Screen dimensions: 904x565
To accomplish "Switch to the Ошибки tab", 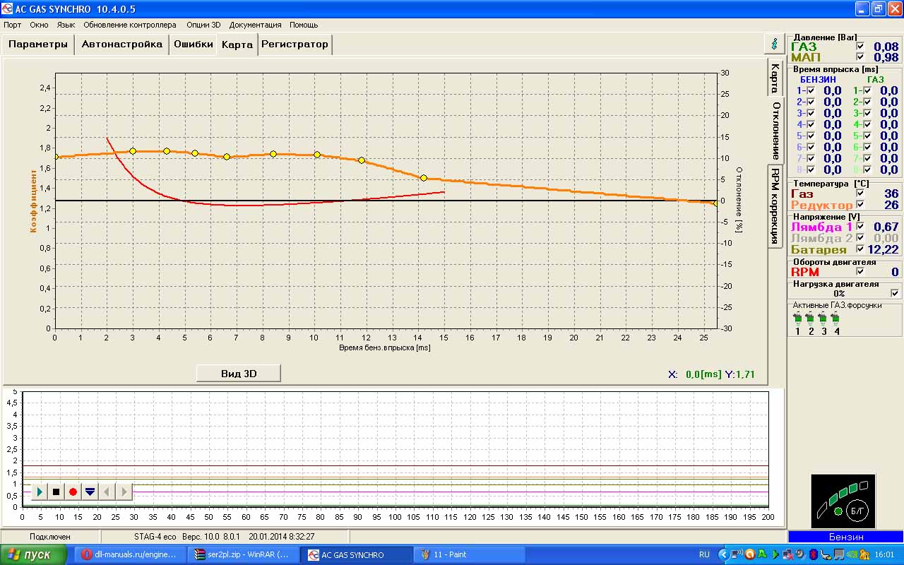I will [x=194, y=44].
